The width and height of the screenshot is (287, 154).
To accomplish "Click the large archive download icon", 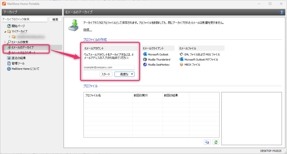I will [x=74, y=25].
